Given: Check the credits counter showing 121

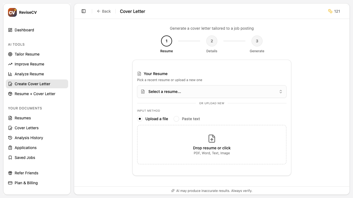Looking at the screenshot, I should coord(334,11).
